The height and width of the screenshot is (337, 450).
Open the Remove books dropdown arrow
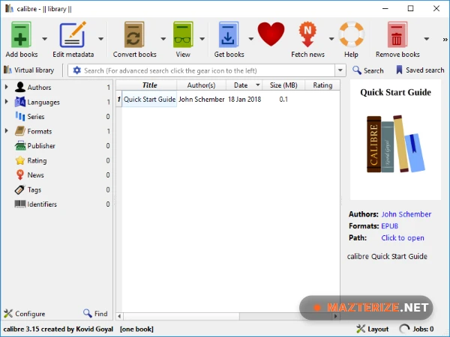[427, 38]
